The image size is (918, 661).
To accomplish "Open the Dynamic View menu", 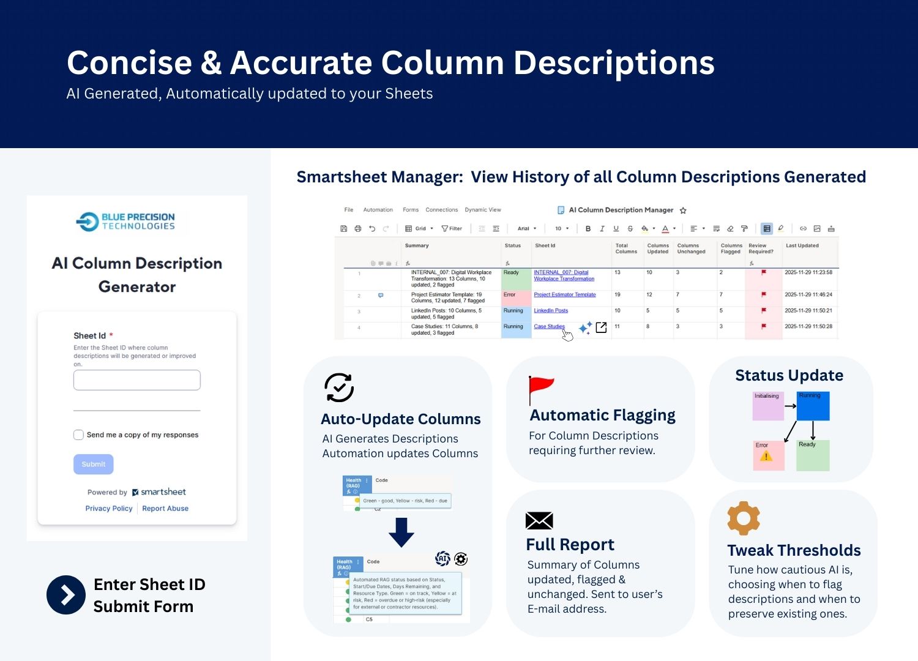I will pos(482,210).
